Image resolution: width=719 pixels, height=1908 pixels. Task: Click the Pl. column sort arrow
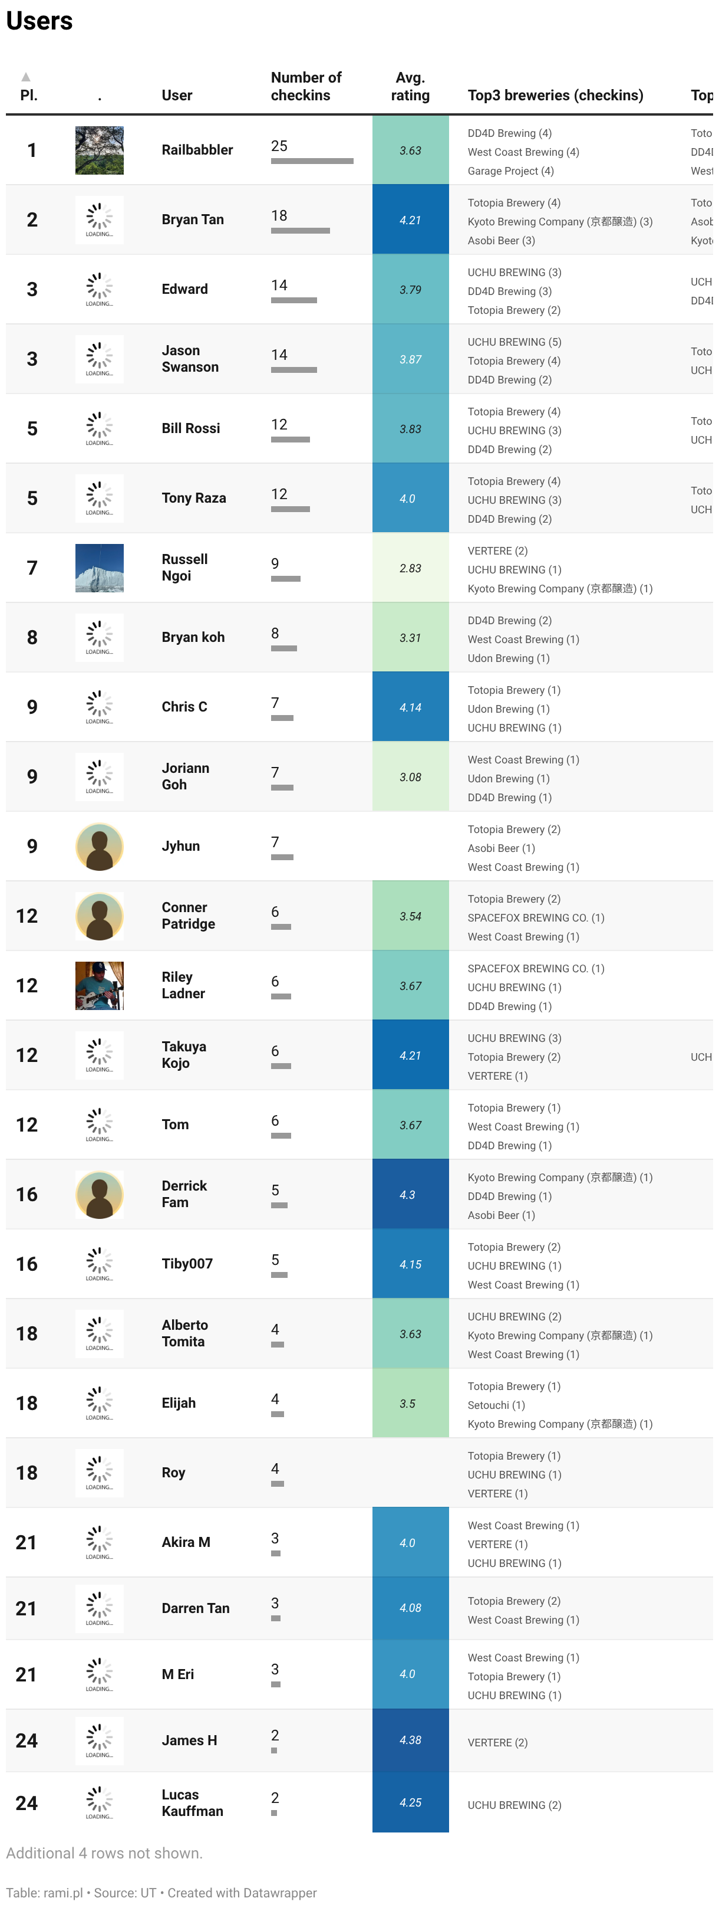(x=26, y=77)
